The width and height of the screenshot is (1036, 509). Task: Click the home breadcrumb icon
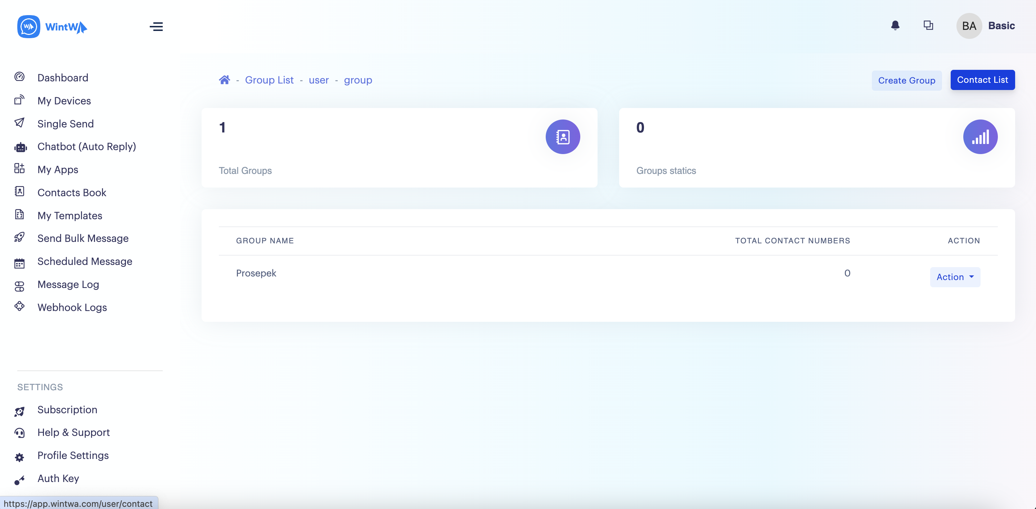pyautogui.click(x=224, y=80)
